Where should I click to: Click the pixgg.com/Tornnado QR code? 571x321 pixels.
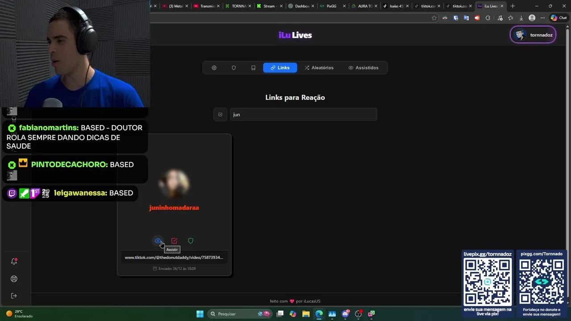click(x=542, y=283)
